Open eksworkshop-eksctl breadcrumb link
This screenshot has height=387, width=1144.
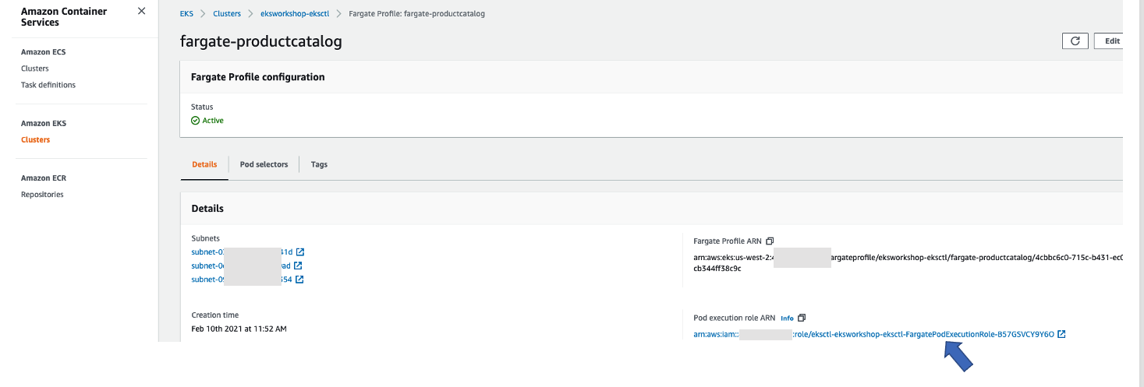point(294,14)
